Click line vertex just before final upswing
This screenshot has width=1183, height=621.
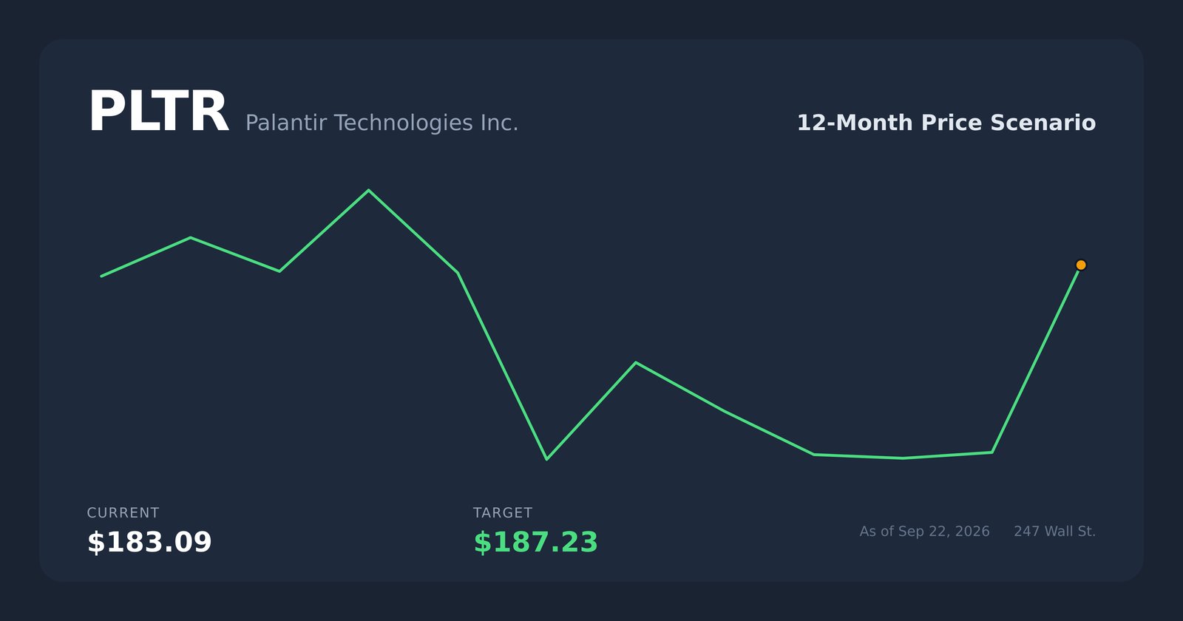click(x=992, y=452)
